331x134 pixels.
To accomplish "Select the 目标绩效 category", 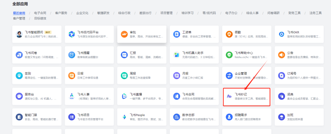I will pos(40,18).
